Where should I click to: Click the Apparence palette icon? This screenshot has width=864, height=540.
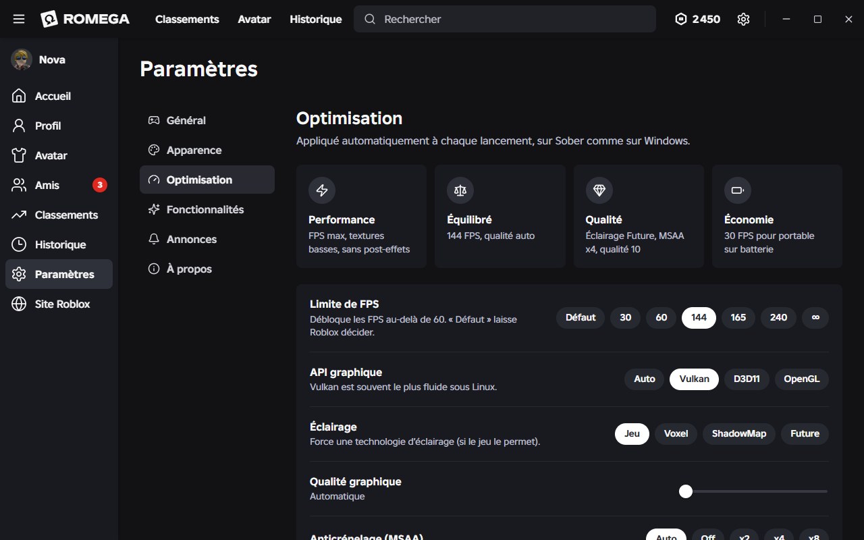(154, 150)
